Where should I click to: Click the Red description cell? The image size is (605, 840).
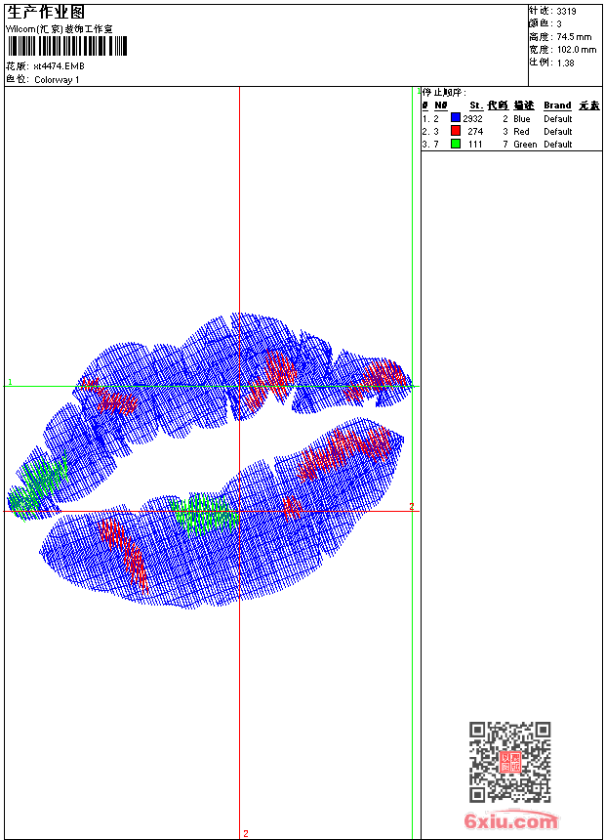point(521,132)
